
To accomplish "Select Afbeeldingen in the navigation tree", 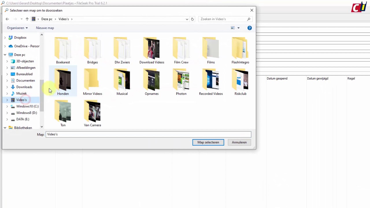I will click(26, 68).
